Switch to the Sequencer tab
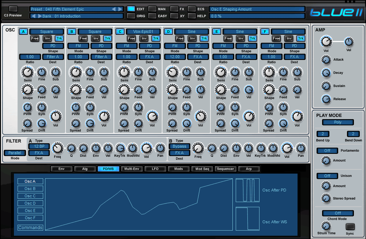366x239 pixels. click(x=225, y=169)
